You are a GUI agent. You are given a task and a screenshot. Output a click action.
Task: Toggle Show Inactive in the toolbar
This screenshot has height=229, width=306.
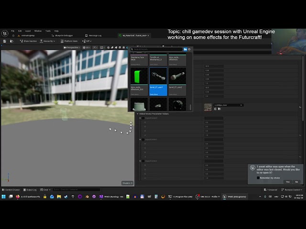tap(28, 41)
